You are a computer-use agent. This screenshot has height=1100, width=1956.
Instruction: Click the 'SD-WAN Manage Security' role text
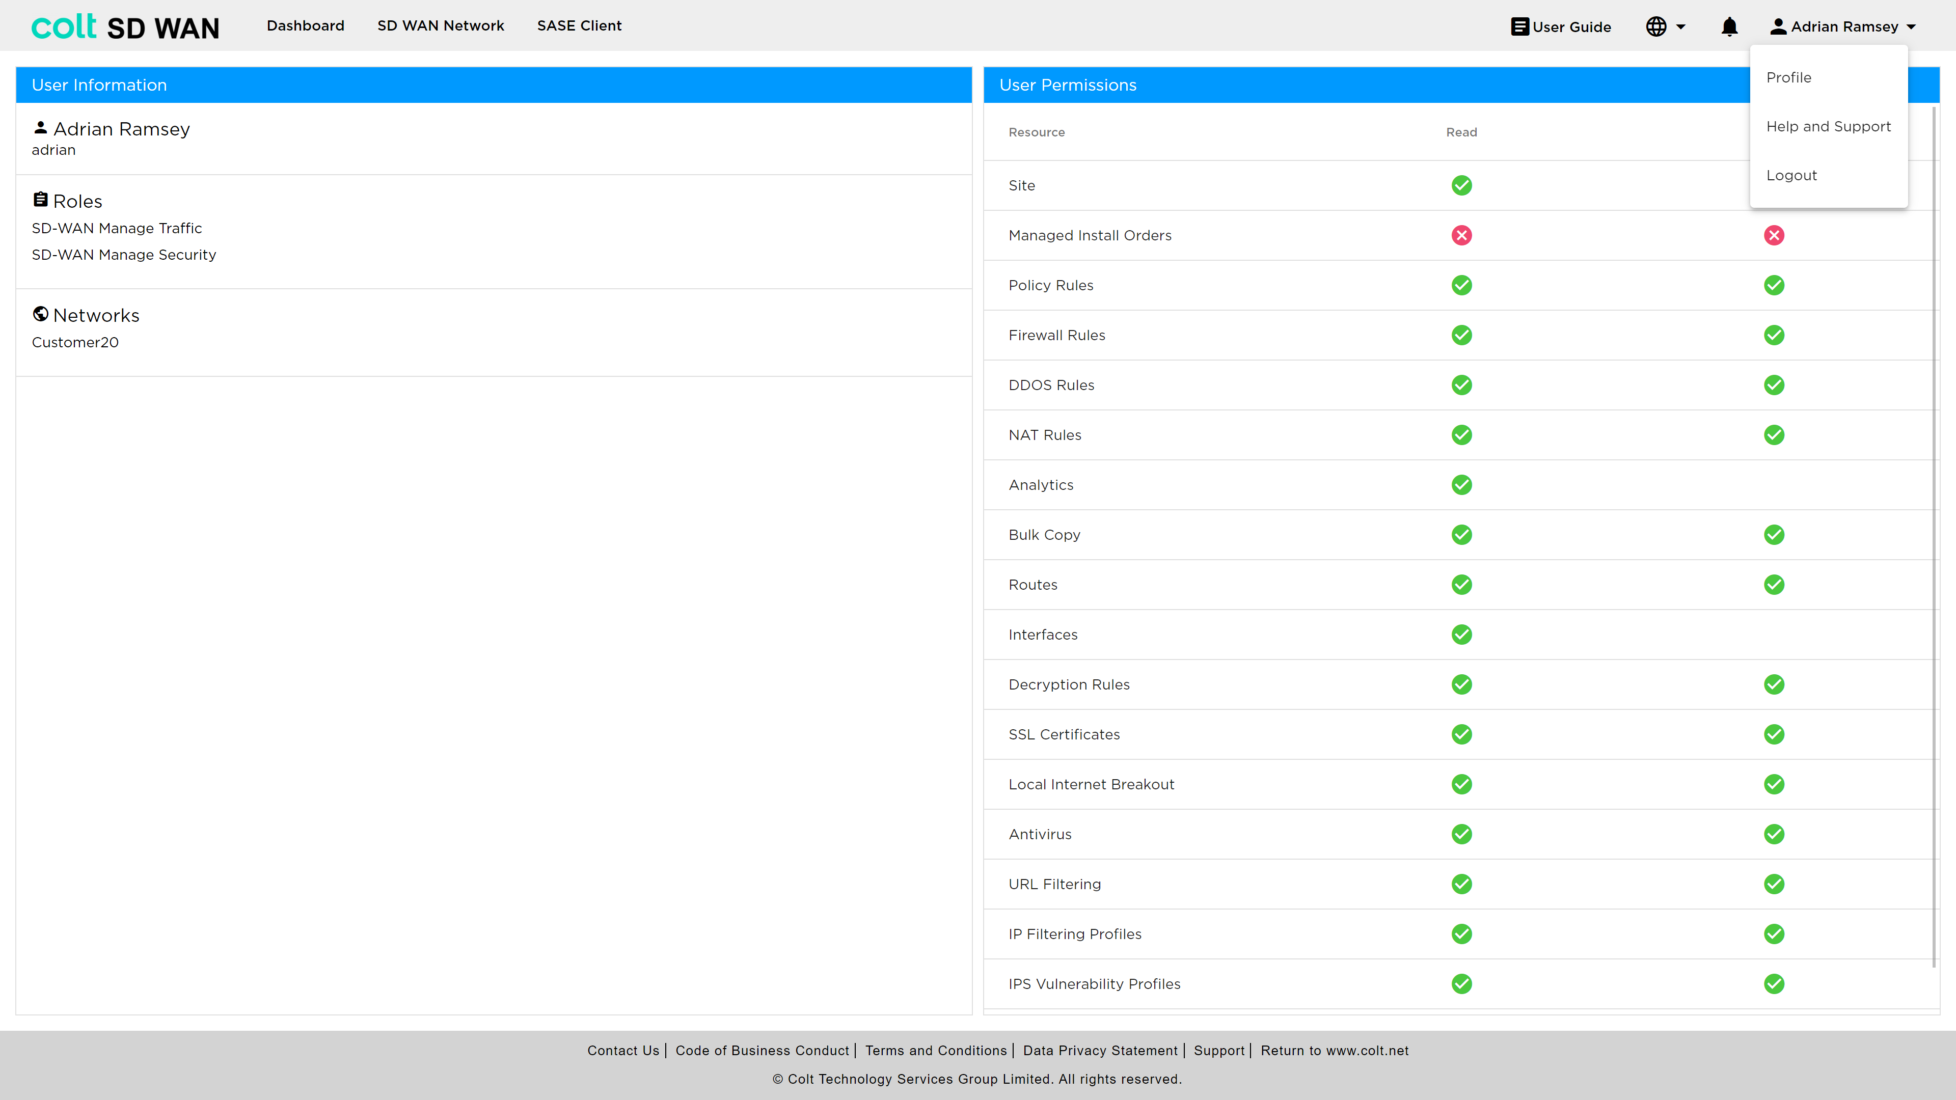(124, 255)
